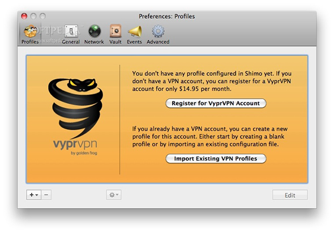Click the "If you already have a VPN account" paragraph
Screen dimensions: 334x233
coord(210,137)
